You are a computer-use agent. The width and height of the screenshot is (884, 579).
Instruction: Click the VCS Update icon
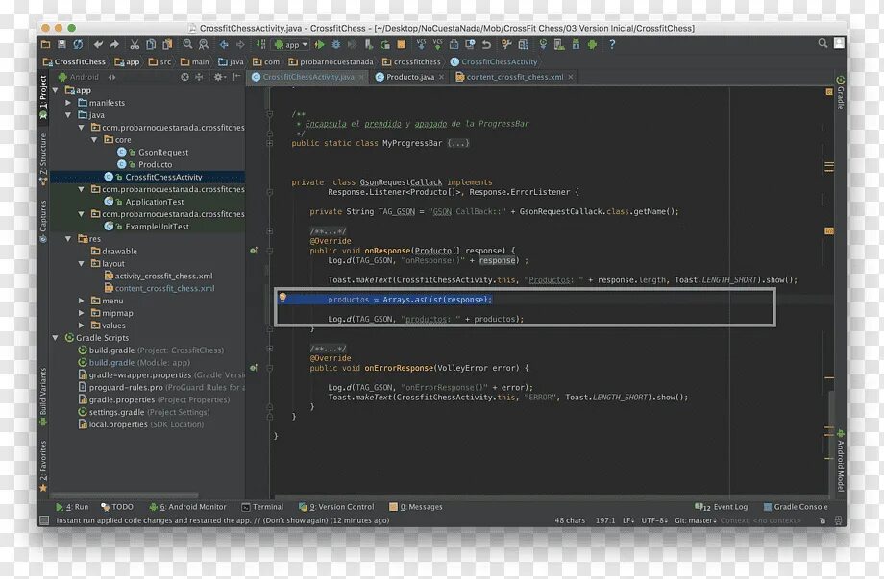[421, 44]
